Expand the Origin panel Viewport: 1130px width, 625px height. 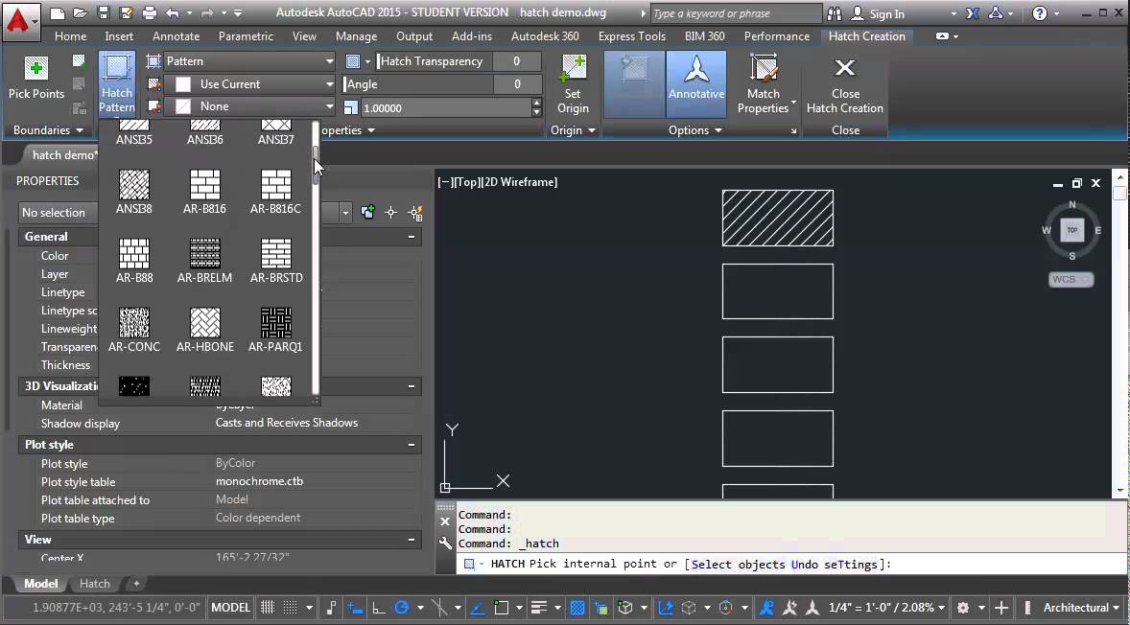[573, 130]
